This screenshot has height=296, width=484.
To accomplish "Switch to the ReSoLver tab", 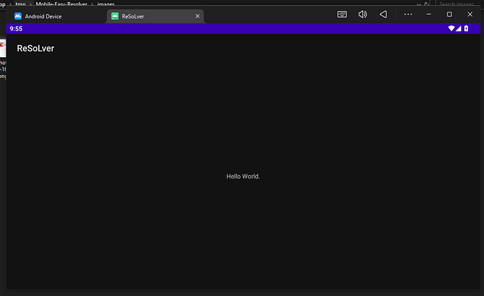I will click(156, 17).
